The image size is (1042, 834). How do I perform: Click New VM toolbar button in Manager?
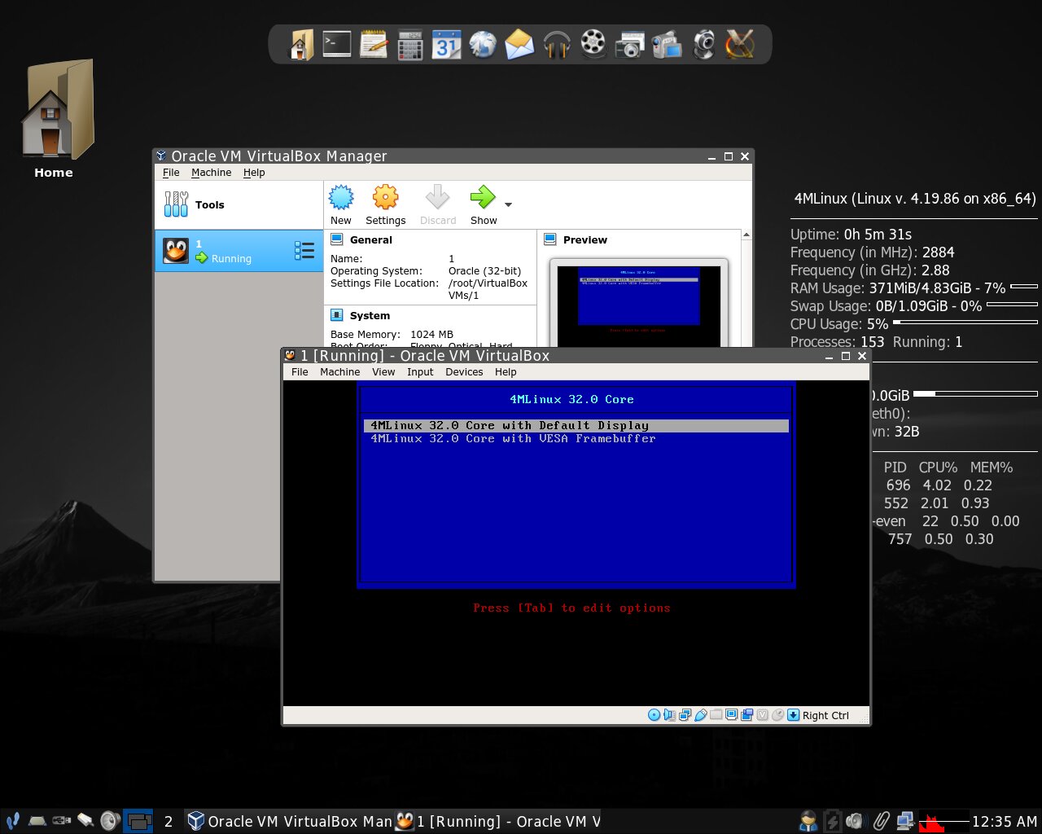(x=341, y=204)
